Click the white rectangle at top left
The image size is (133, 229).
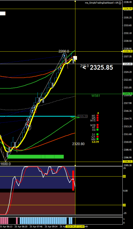point(3,14)
